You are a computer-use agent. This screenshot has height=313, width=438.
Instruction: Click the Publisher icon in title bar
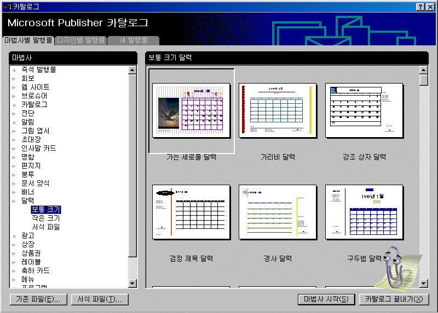(7, 7)
